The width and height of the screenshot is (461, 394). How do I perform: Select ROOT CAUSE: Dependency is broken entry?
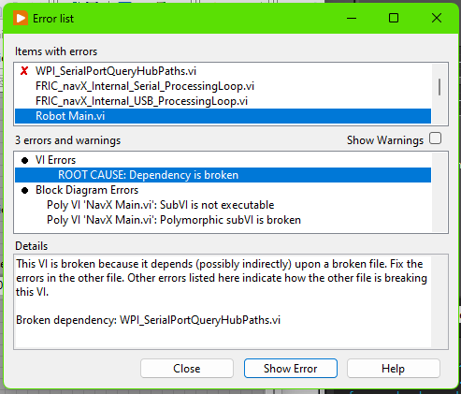pyautogui.click(x=223, y=175)
